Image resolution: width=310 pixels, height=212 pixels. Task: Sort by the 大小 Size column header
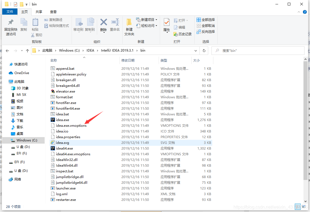[196, 60]
